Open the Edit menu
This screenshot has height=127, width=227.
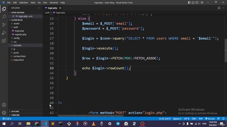click(x=15, y=2)
